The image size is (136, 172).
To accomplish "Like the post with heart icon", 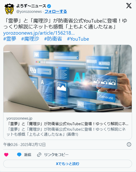I will coord(6,155).
